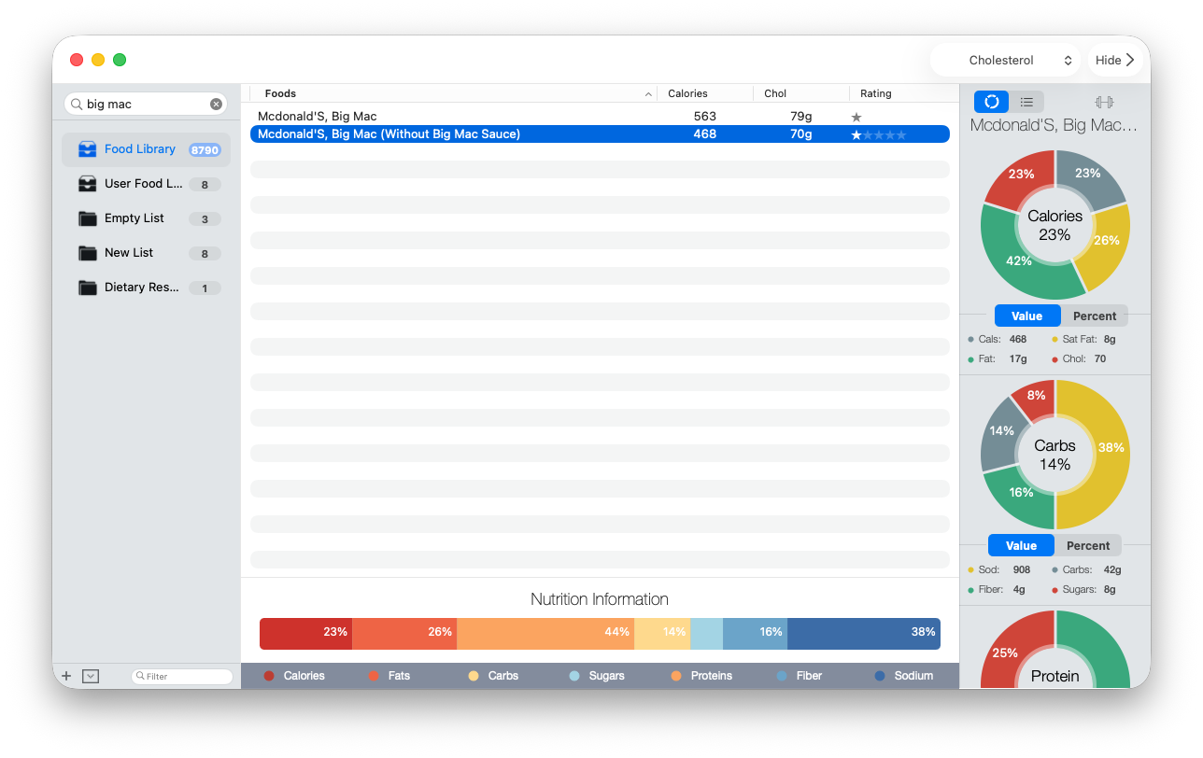
Task: Select Percent in the Calories chart toggle
Action: 1095,316
